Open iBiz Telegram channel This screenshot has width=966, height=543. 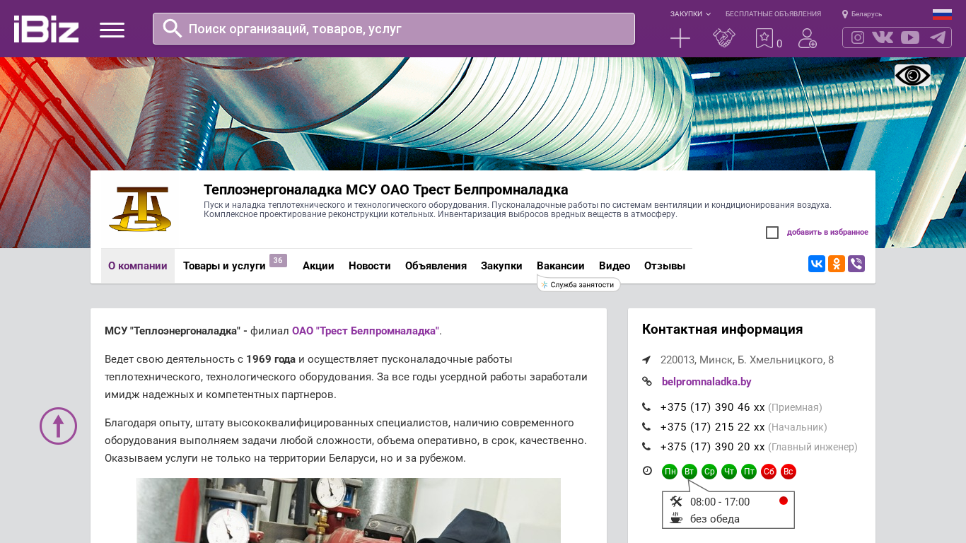pos(938,37)
